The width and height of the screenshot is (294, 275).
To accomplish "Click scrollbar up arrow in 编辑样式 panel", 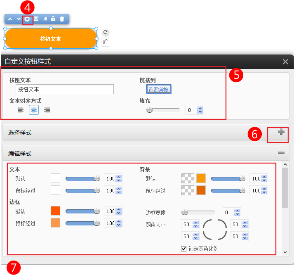I will pos(285,164).
